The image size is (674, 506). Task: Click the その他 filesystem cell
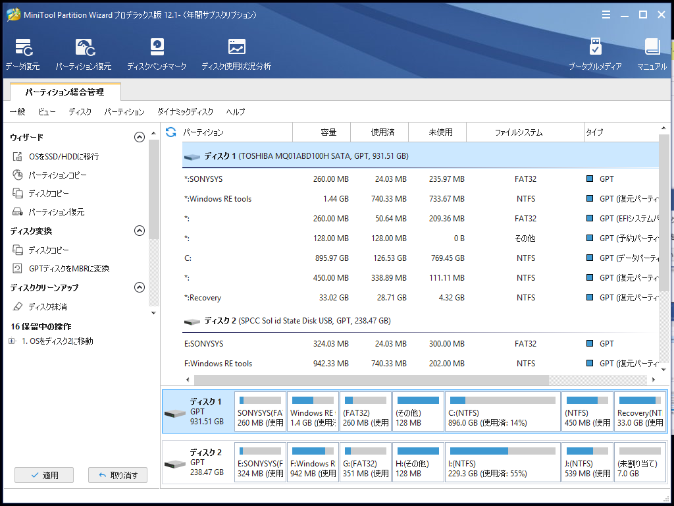click(x=525, y=239)
